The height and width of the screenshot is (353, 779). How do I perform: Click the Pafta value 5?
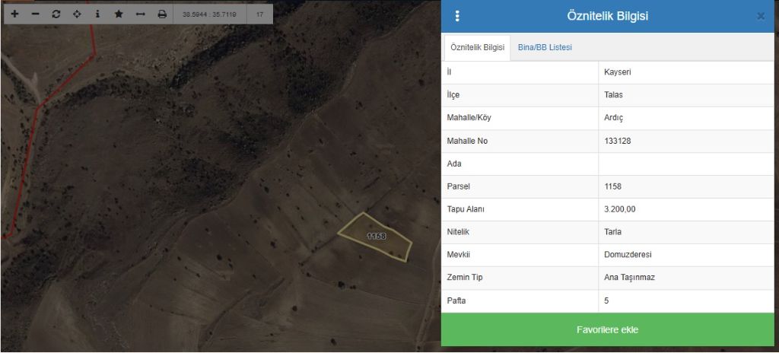[x=606, y=301]
